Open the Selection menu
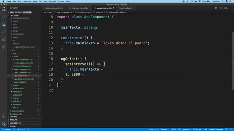The height and width of the screenshot is (131, 234). [27, 1]
